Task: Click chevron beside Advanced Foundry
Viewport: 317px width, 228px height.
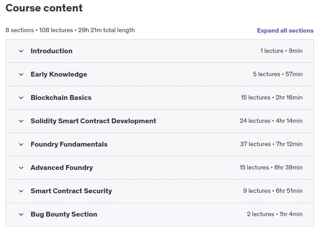Action: point(21,168)
